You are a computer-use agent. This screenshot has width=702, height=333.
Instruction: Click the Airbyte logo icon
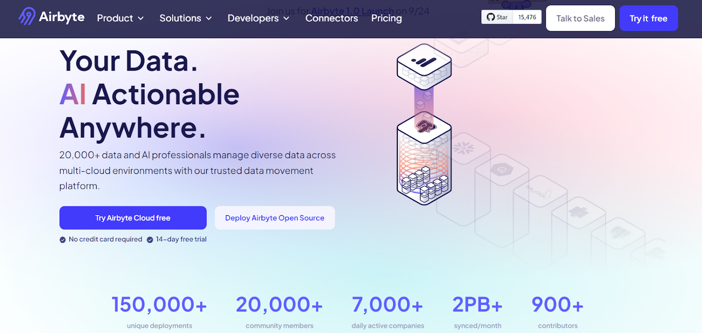point(27,17)
